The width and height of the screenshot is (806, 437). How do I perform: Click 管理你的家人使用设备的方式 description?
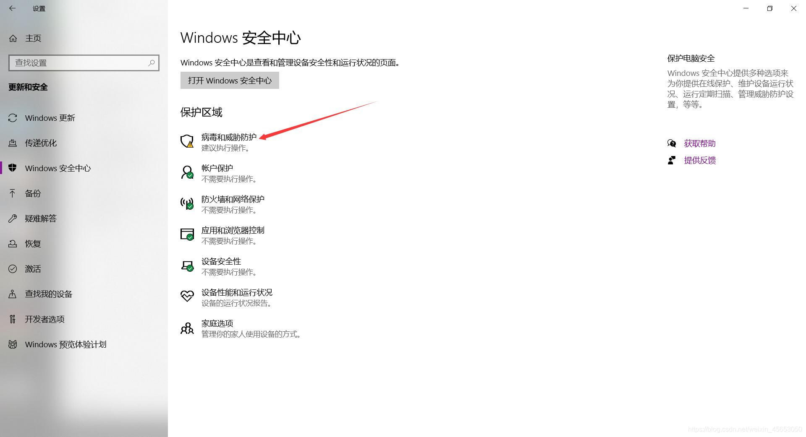(x=251, y=334)
